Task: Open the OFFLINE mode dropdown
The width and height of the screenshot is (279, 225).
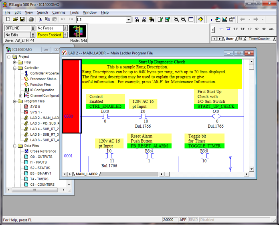Action: tap(33, 28)
